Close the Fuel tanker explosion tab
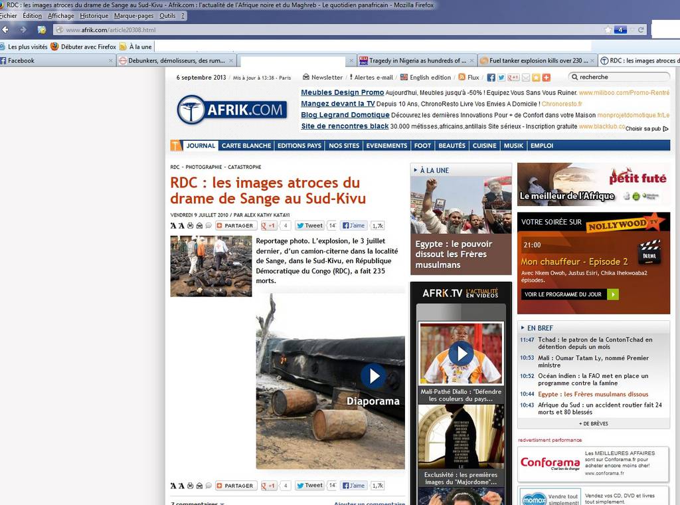 tap(592, 60)
